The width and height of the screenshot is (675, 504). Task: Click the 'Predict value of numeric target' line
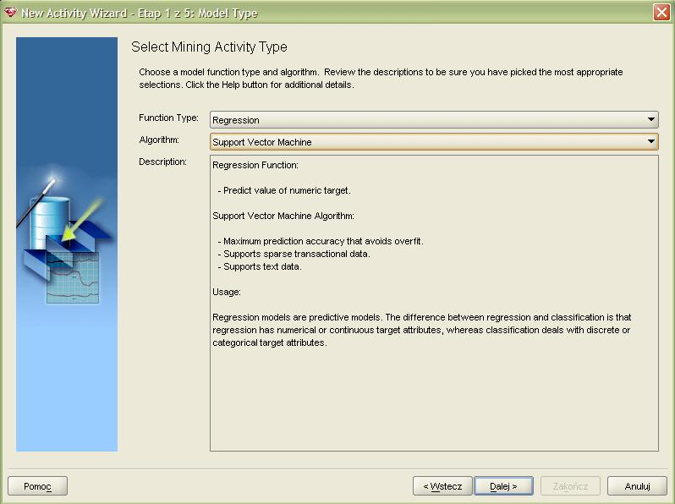pos(284,190)
